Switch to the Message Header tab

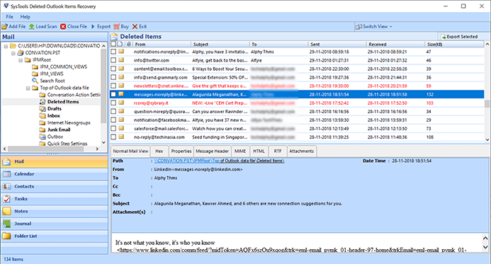coord(213,151)
